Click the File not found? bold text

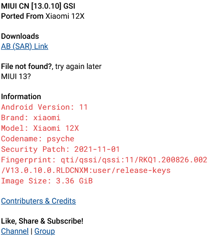[27, 67]
